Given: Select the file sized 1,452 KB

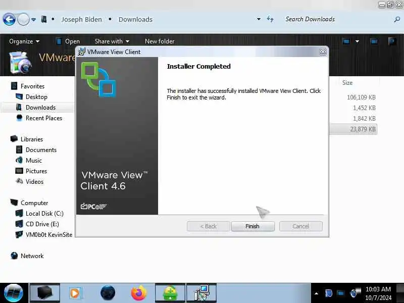Looking at the screenshot, I should [x=364, y=108].
